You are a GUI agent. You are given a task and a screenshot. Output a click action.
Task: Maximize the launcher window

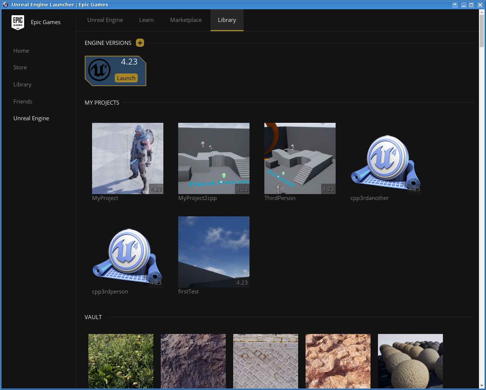(x=472, y=5)
